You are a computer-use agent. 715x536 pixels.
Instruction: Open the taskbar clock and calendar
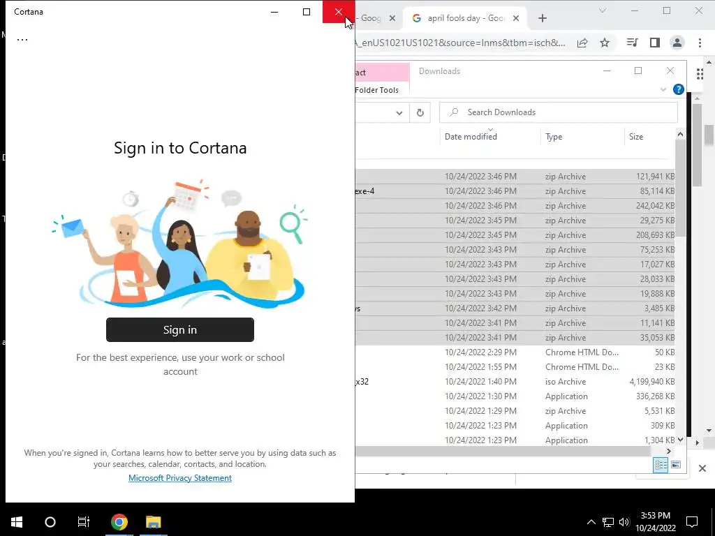[x=656, y=522]
